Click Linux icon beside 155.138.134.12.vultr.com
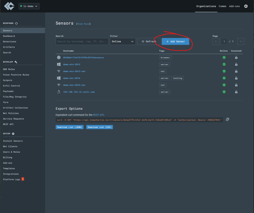 59,92
